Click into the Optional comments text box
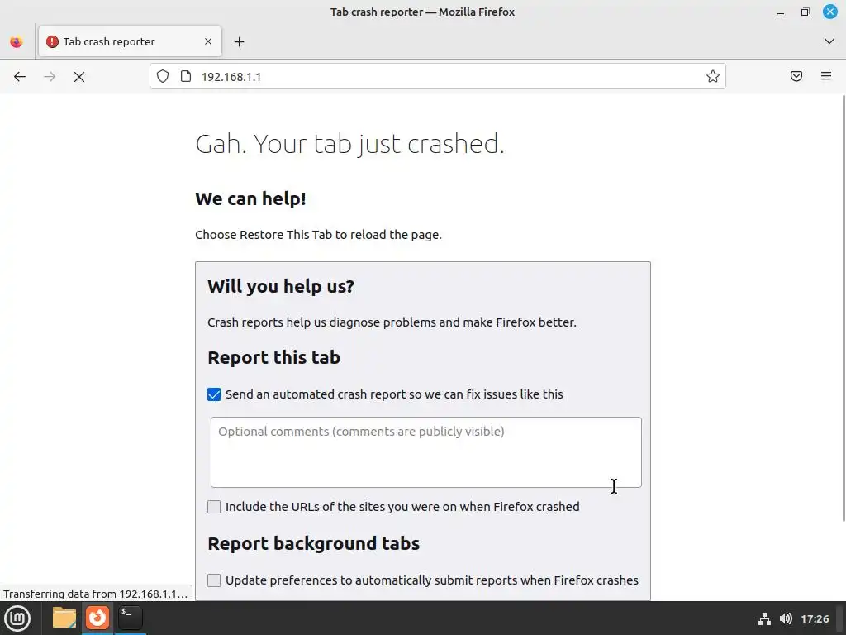 click(426, 452)
